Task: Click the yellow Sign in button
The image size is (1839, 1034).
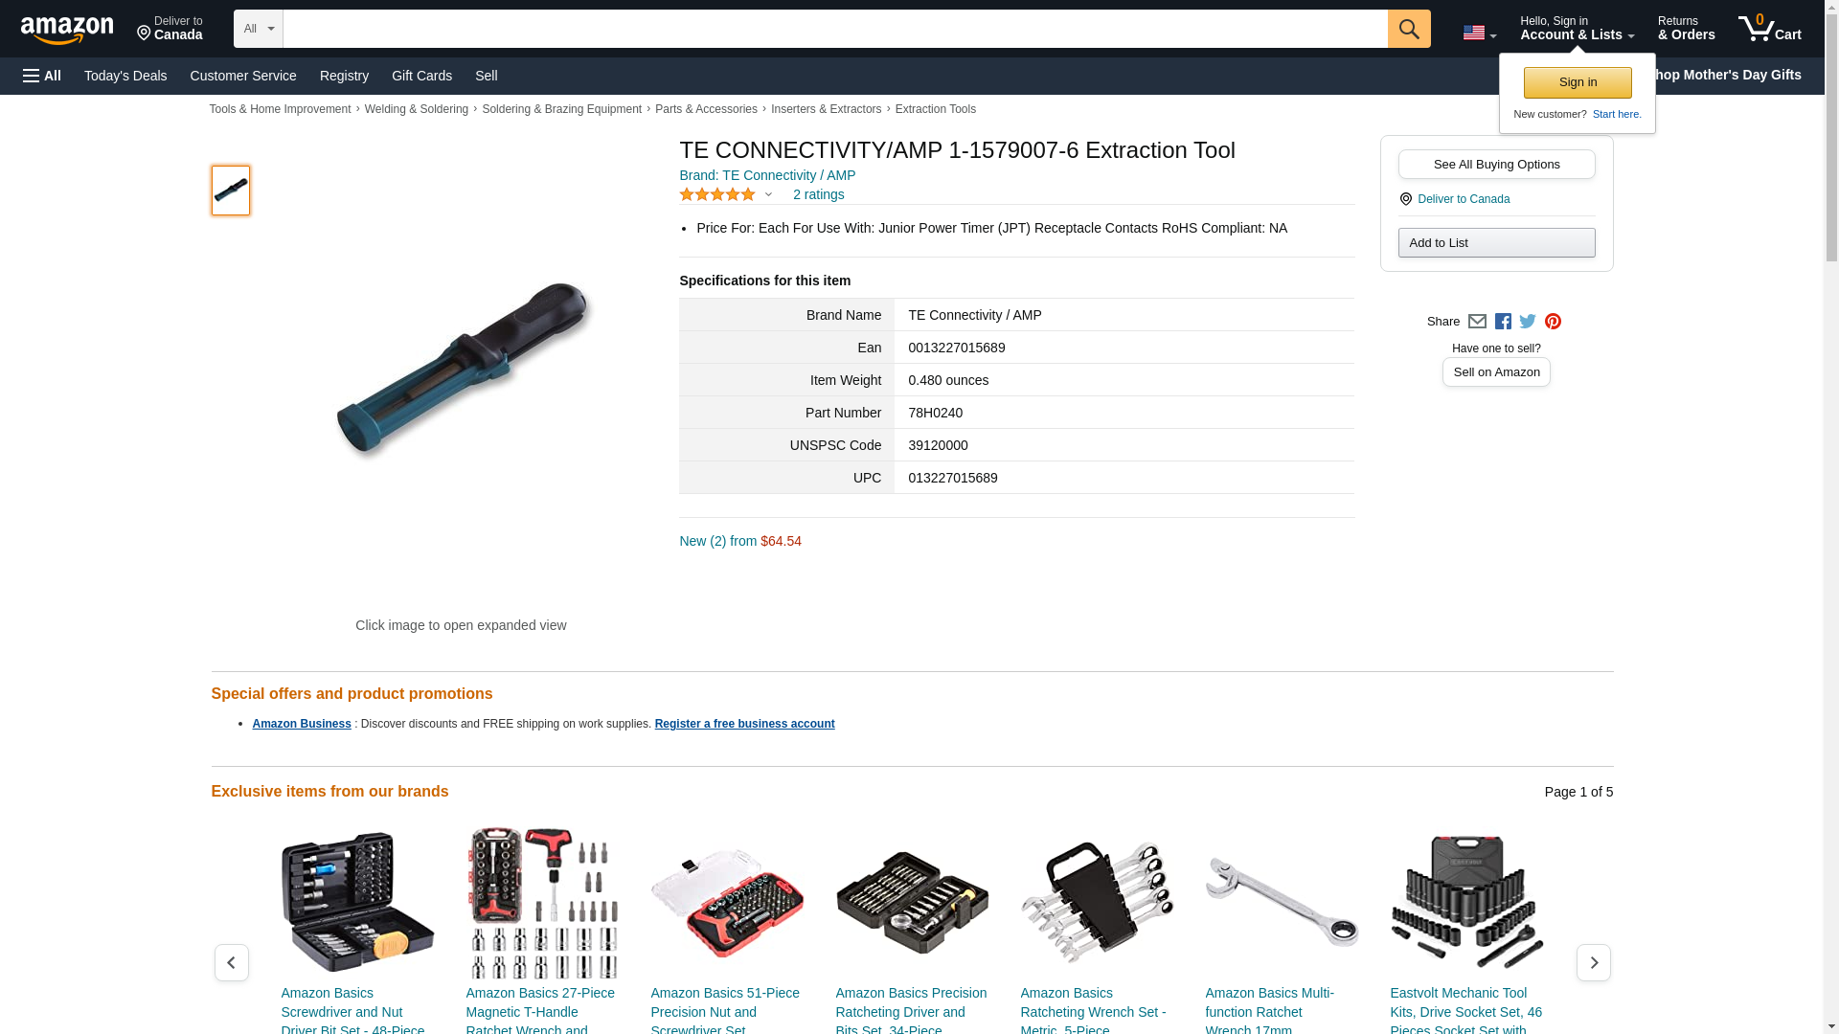Action: [1578, 82]
